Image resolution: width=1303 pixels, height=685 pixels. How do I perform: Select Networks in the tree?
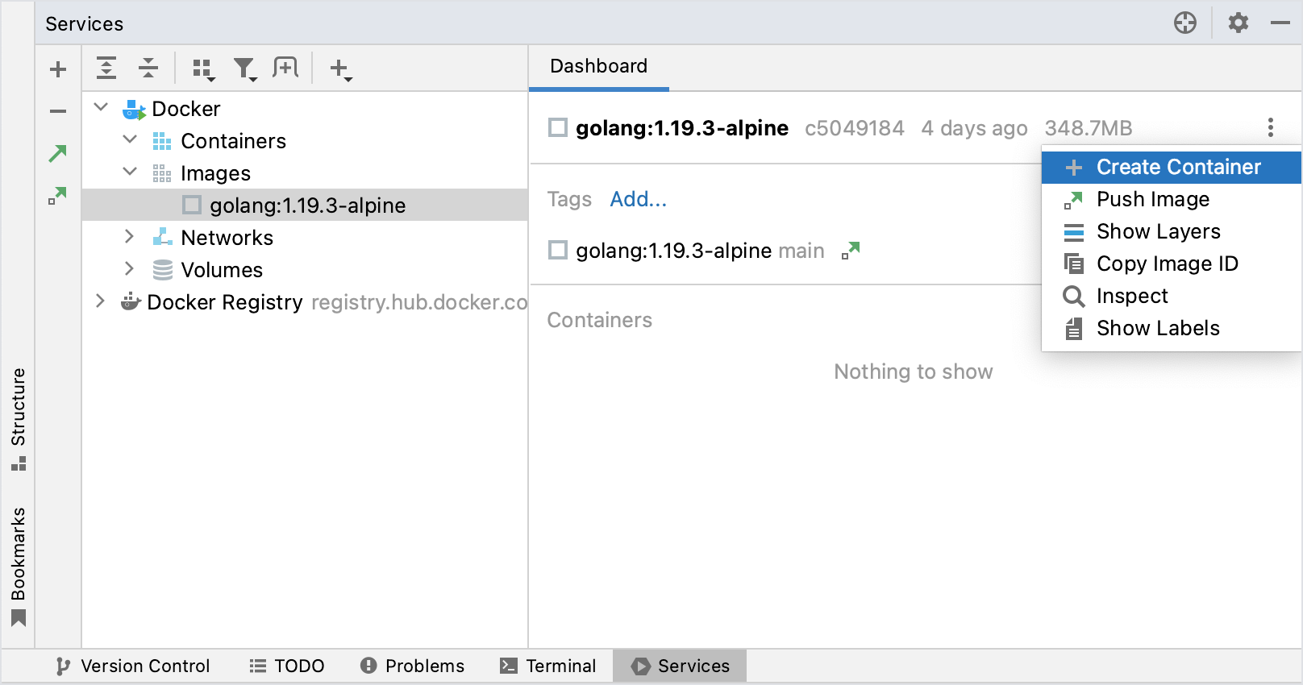[x=227, y=238]
